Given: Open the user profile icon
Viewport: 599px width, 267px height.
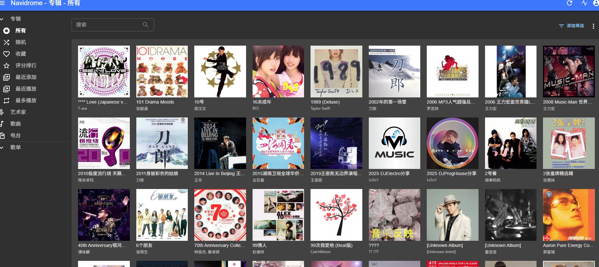Looking at the screenshot, I should click(596, 3).
